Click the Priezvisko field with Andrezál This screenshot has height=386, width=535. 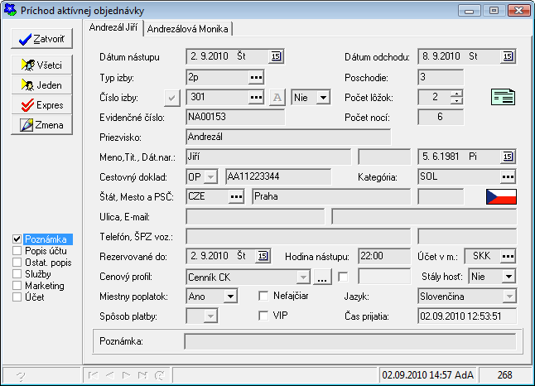pos(288,138)
